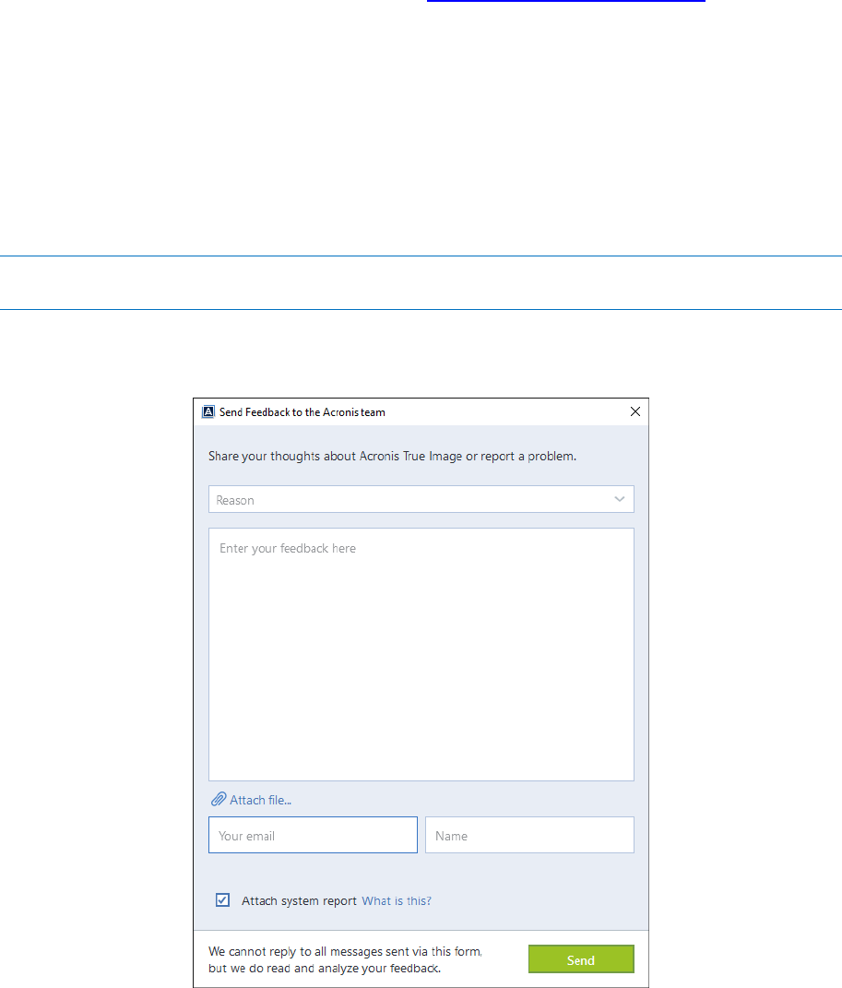Click the Reason dropdown chevron arrow

click(619, 499)
